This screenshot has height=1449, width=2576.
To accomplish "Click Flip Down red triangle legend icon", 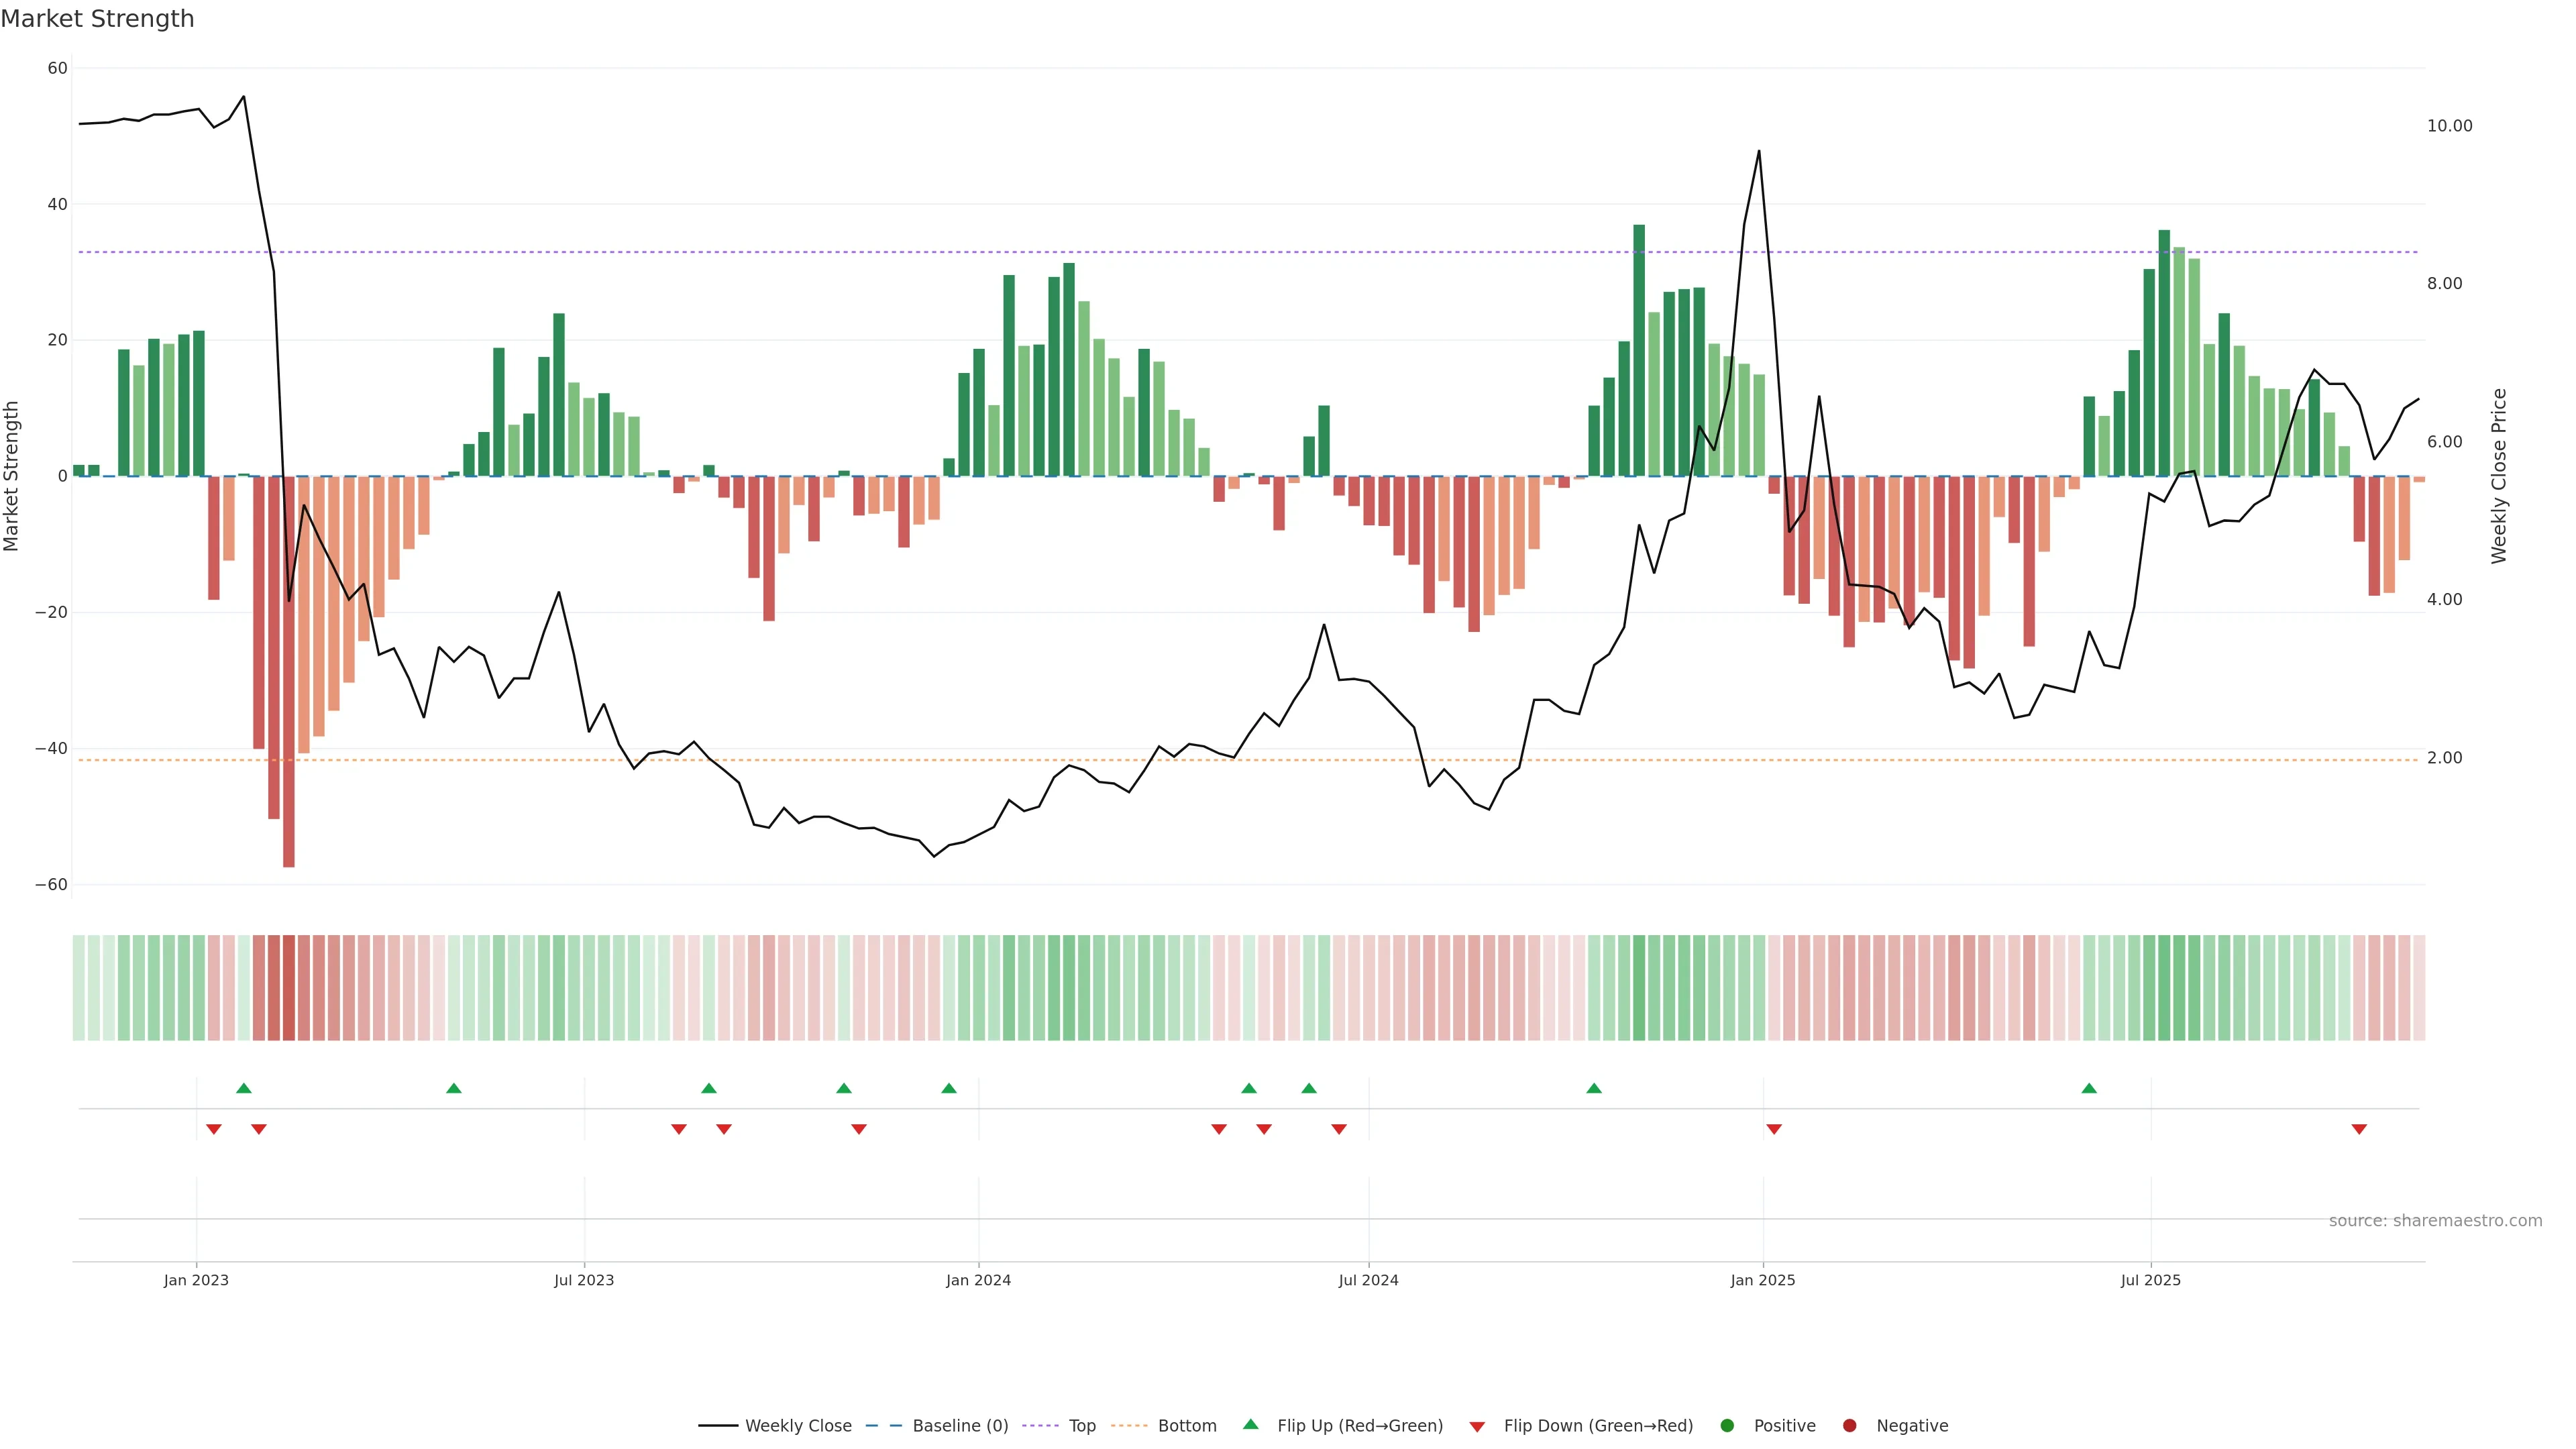I will 1477,1427.
